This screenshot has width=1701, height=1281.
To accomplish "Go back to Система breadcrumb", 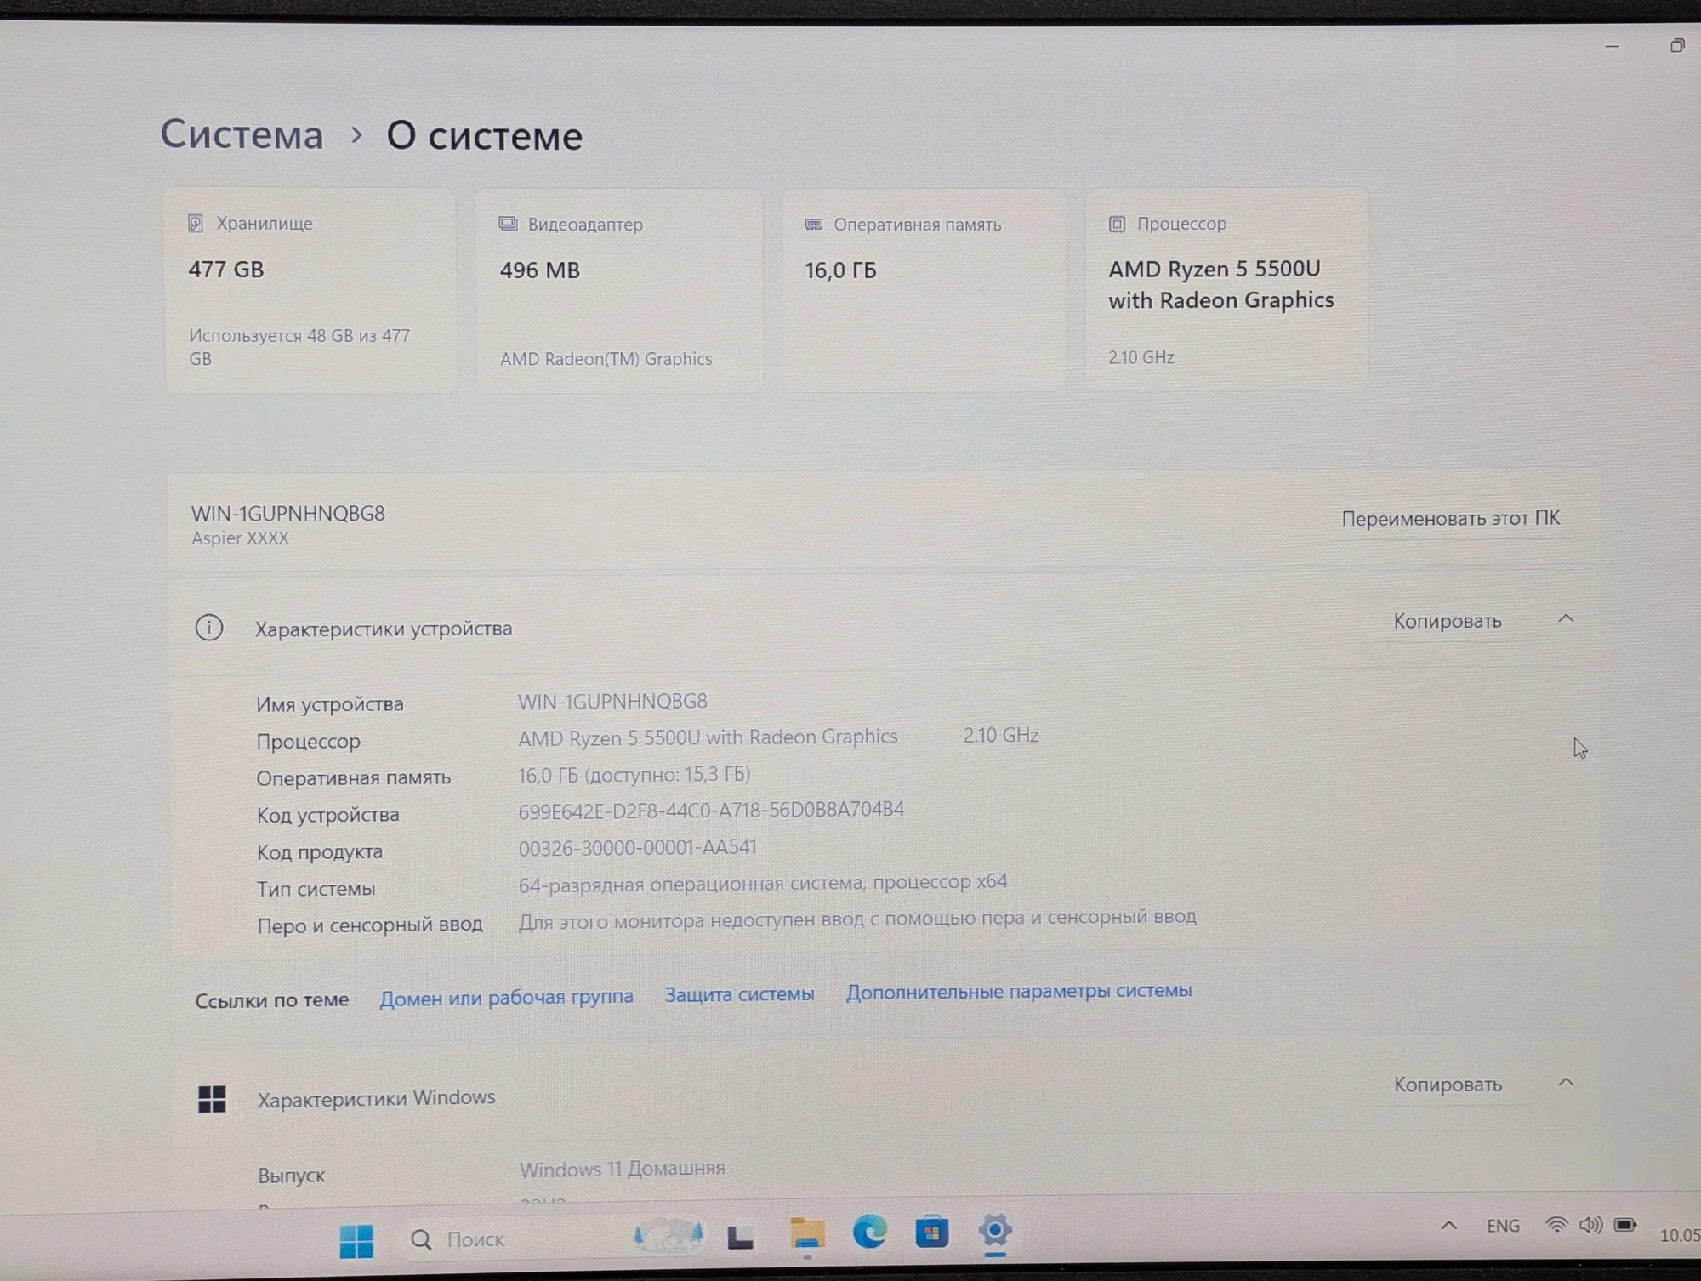I will 242,134.
